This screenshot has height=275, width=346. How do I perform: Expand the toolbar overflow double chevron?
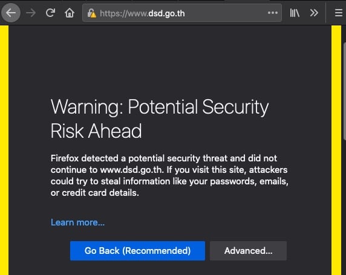click(x=314, y=13)
